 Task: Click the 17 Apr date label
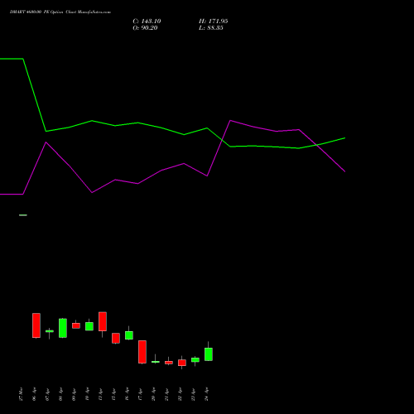pyautogui.click(x=140, y=394)
